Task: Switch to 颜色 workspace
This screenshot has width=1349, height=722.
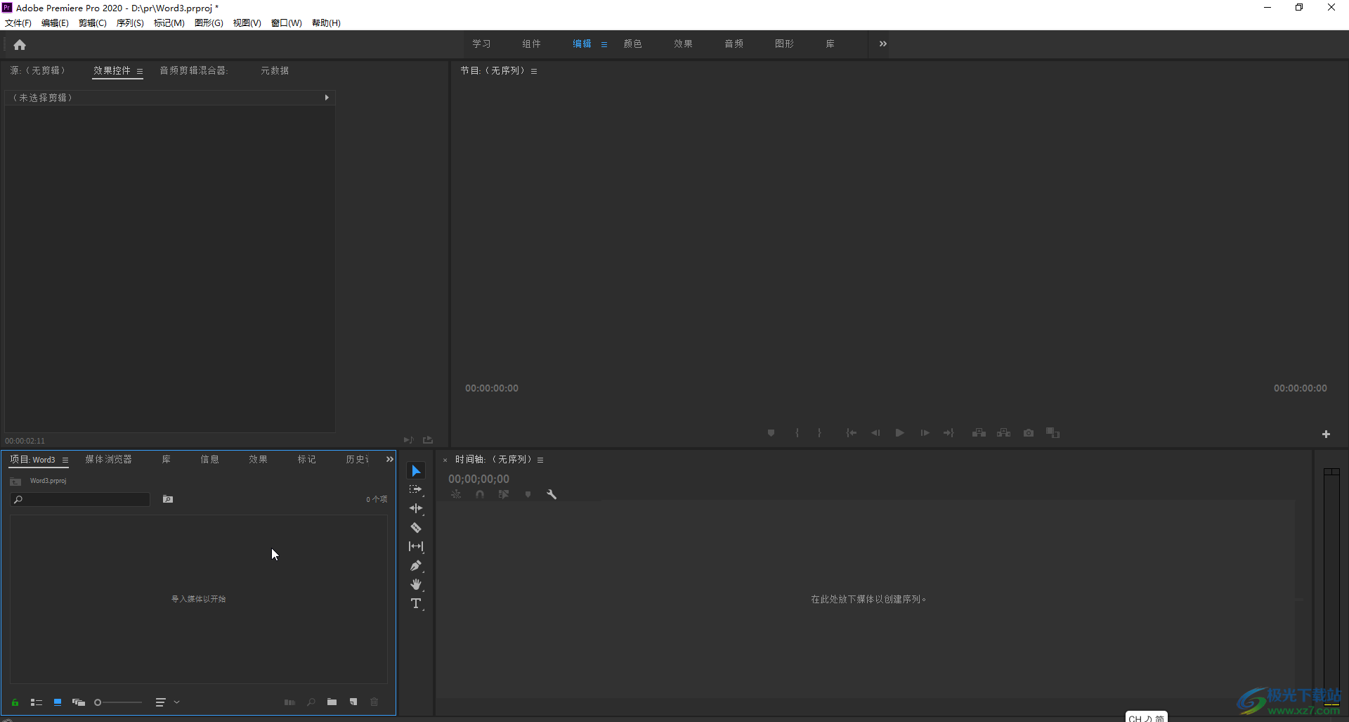Action: pos(632,44)
